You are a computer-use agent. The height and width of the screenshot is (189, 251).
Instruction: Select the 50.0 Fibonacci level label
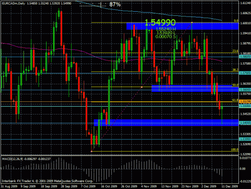235,85
